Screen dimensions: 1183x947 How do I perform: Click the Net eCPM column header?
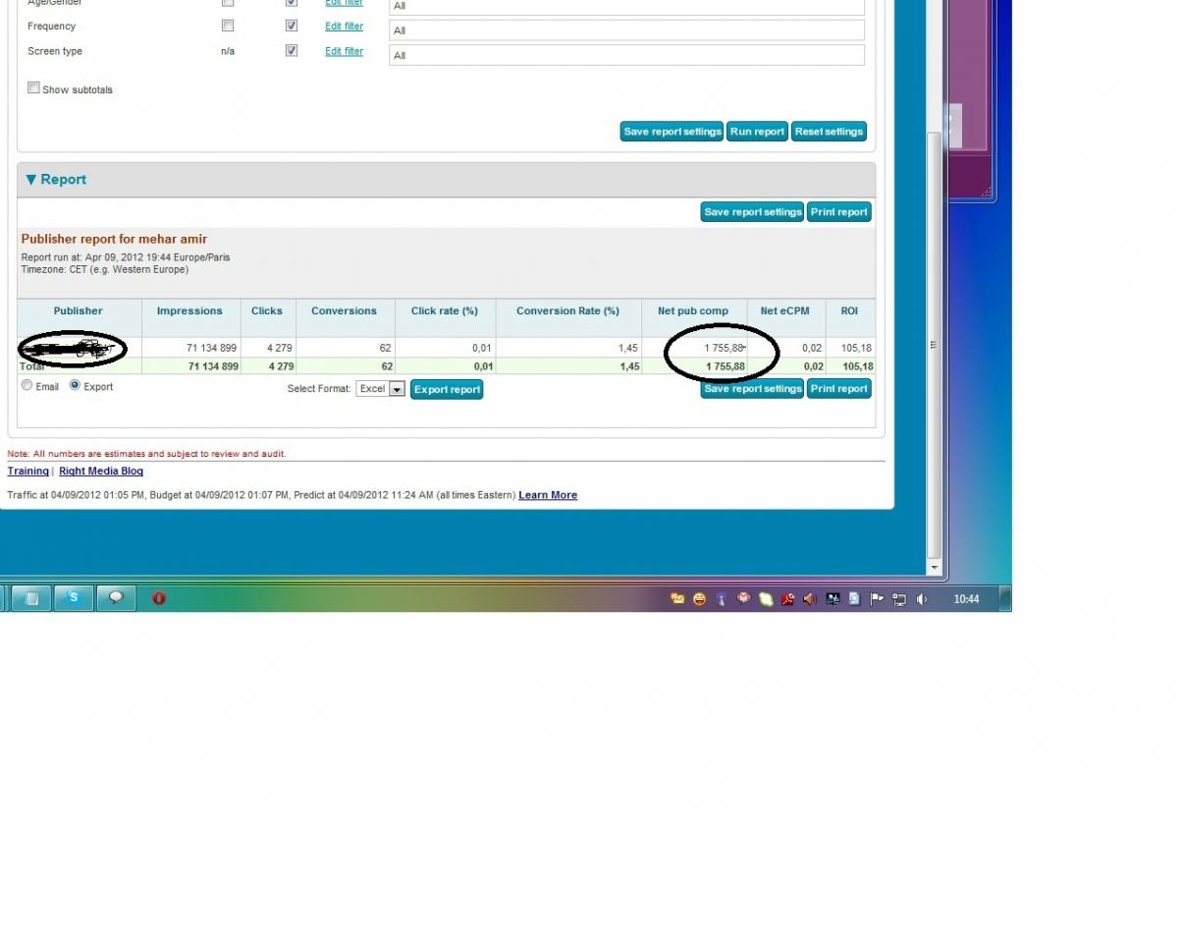click(785, 311)
